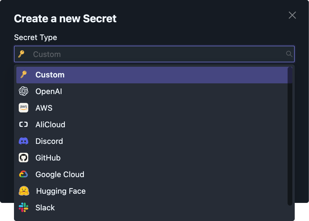
Task: Pick the Google Cloud option
Action: pyautogui.click(x=60, y=174)
